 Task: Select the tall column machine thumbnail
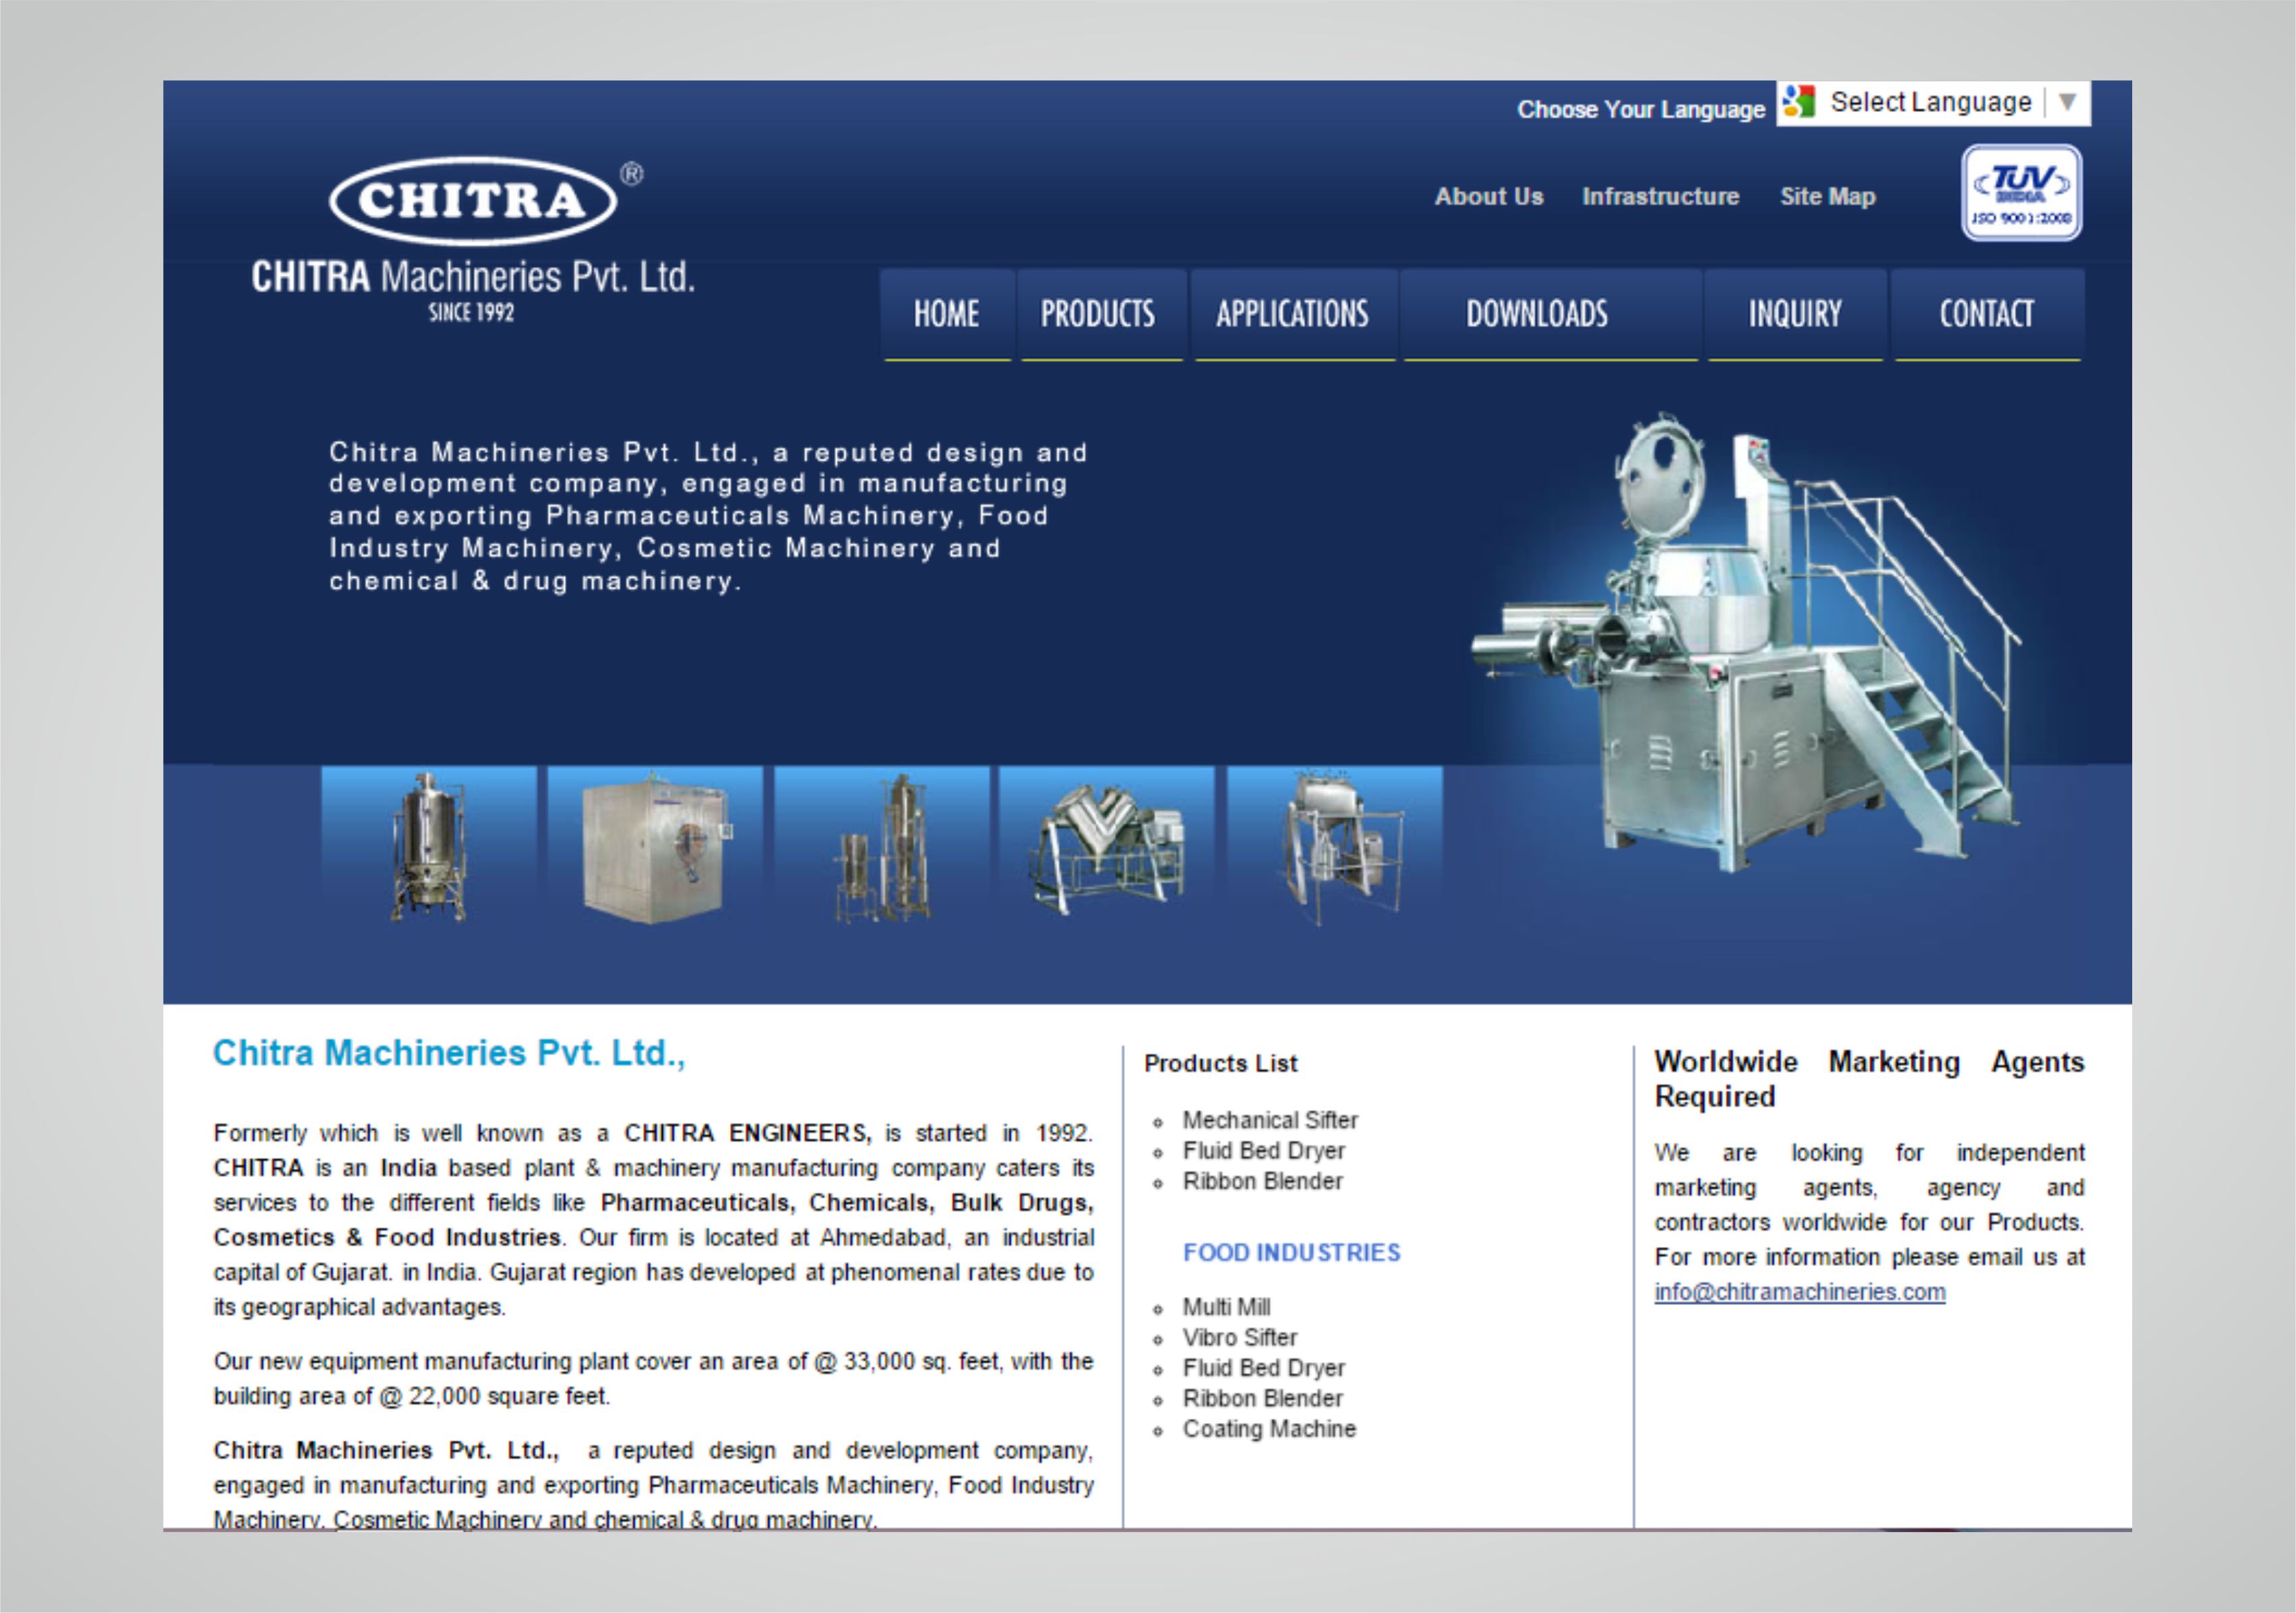pyautogui.click(x=882, y=845)
